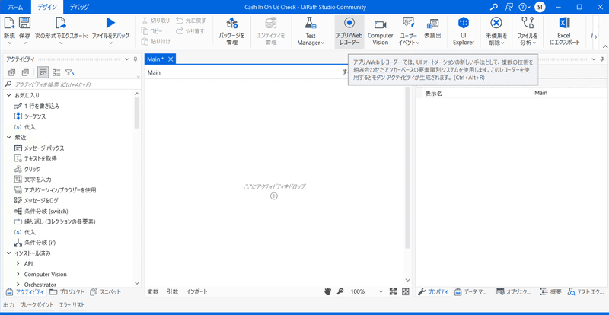Image resolution: width=609 pixels, height=315 pixels.
Task: Click the plus icon to add activity
Action: [x=274, y=196]
